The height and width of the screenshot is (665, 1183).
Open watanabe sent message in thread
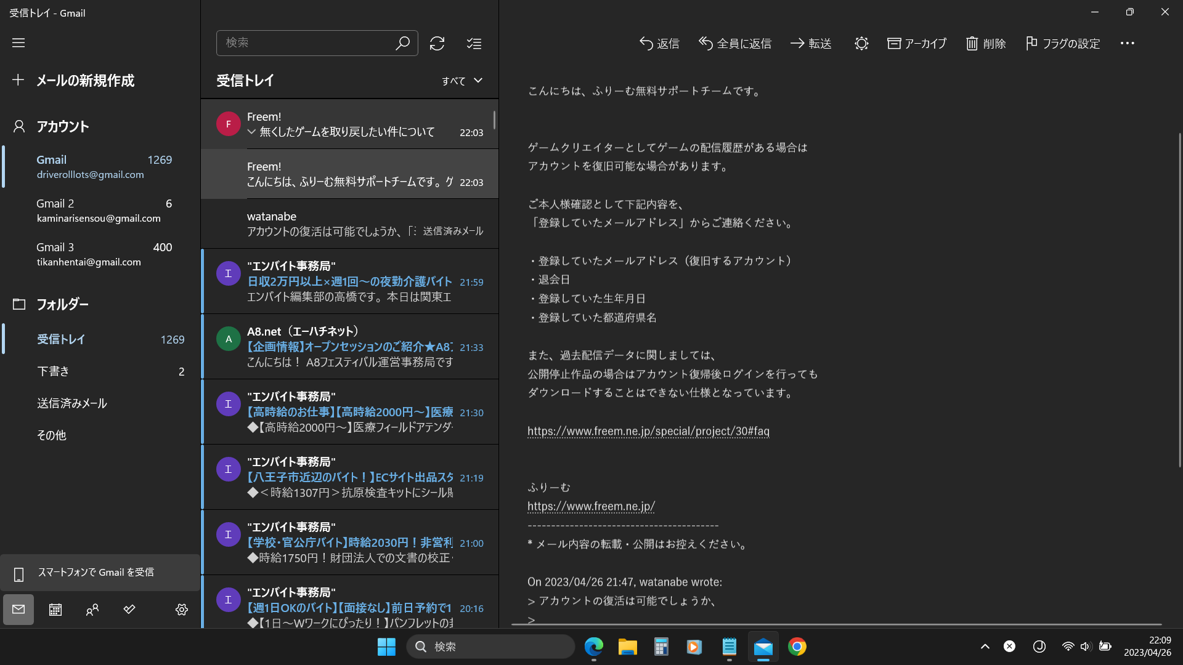[x=349, y=224]
